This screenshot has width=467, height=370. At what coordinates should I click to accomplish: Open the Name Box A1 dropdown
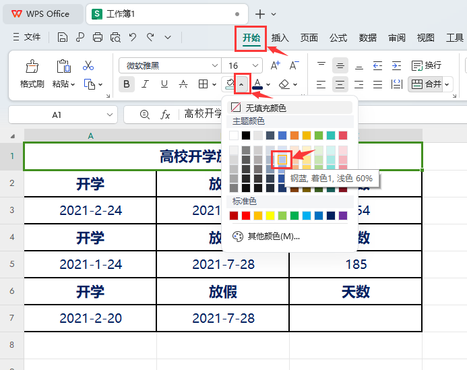[110, 115]
